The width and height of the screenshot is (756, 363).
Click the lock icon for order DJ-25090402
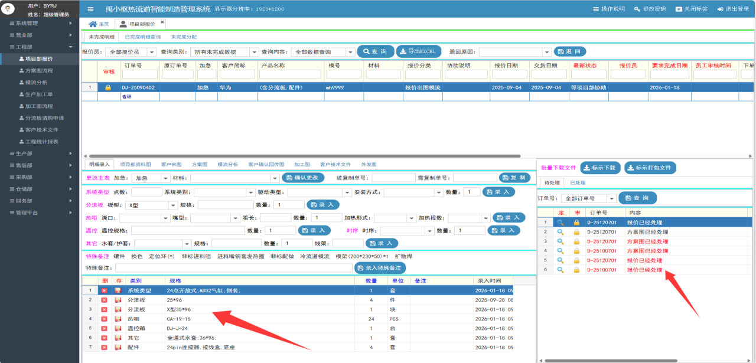108,87
